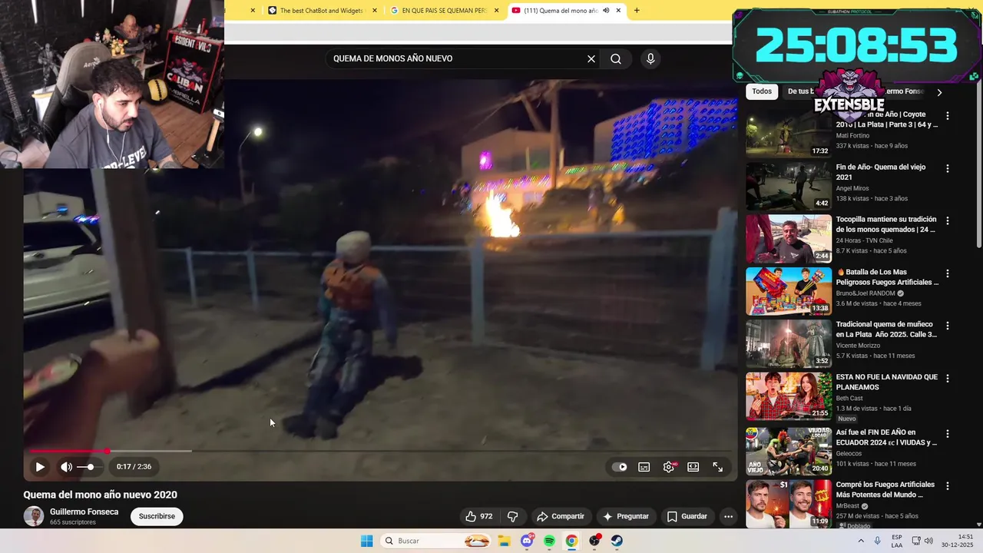The width and height of the screenshot is (983, 553).
Task: Open OBS Studio from the taskbar
Action: pyautogui.click(x=594, y=541)
